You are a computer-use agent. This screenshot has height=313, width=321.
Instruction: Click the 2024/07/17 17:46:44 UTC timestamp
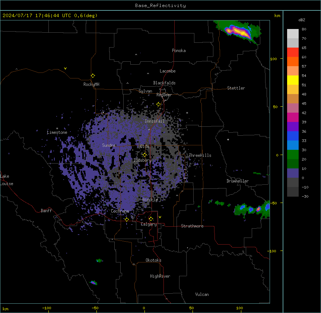click(x=37, y=16)
